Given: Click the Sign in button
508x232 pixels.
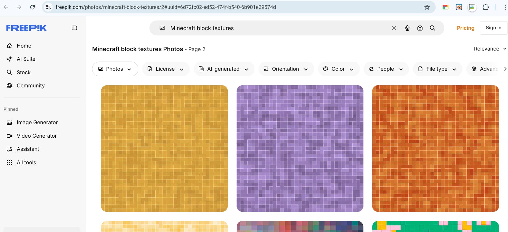Looking at the screenshot, I should point(493,28).
